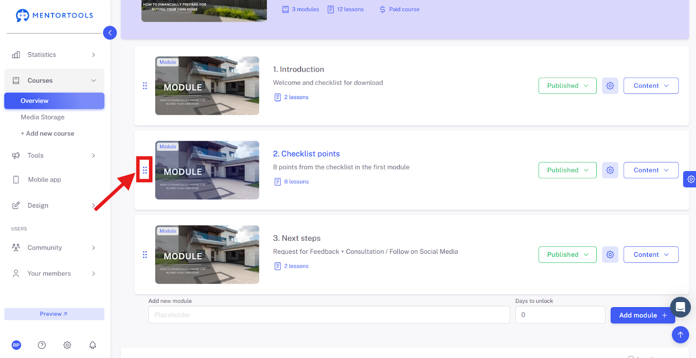This screenshot has height=358, width=696.
Task: Expand the Tools menu chevron
Action: coord(94,156)
